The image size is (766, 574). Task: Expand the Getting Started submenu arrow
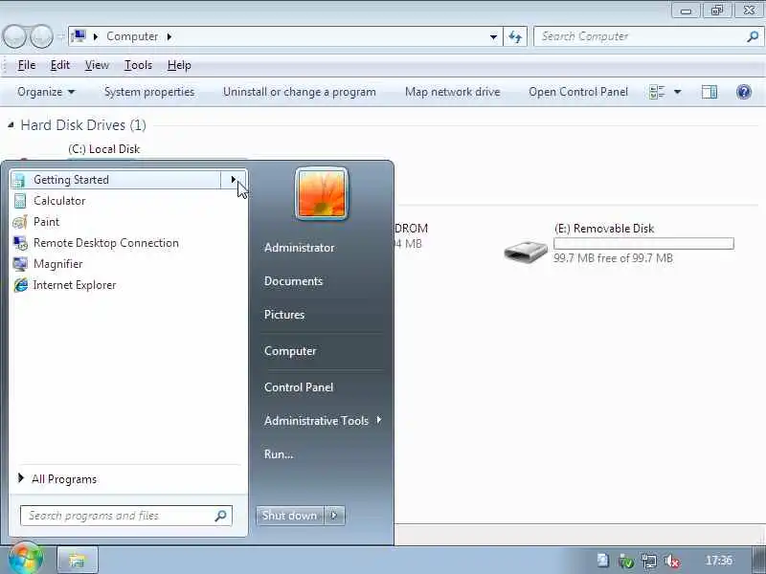click(x=234, y=180)
